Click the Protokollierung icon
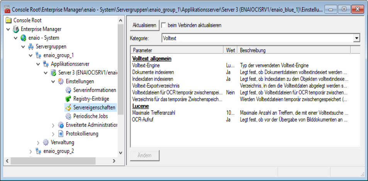The height and width of the screenshot is (181, 368). click(61, 134)
